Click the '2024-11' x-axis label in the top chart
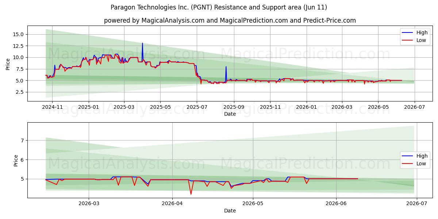Screen dimensions: 438x219 click(x=52, y=107)
